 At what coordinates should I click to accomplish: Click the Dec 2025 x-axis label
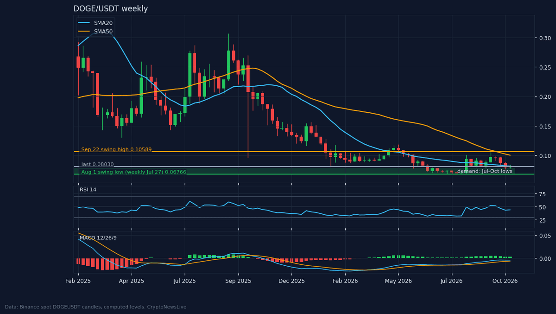pos(292,281)
